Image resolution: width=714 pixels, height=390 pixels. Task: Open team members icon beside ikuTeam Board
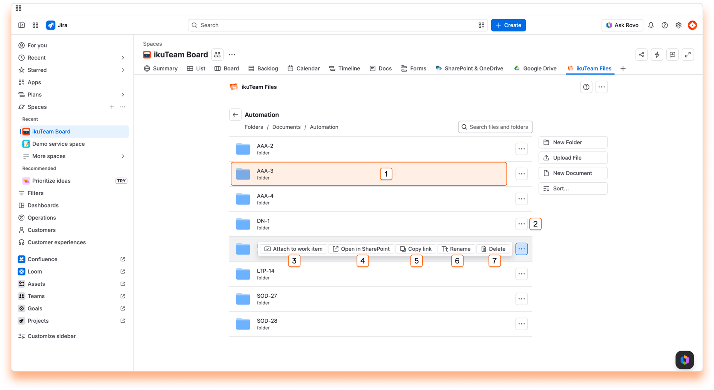tap(217, 55)
